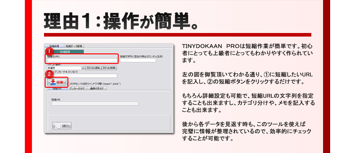The image size is (355, 153).
Task: Click the カテゴリ追加 button
Action: coord(93,68)
